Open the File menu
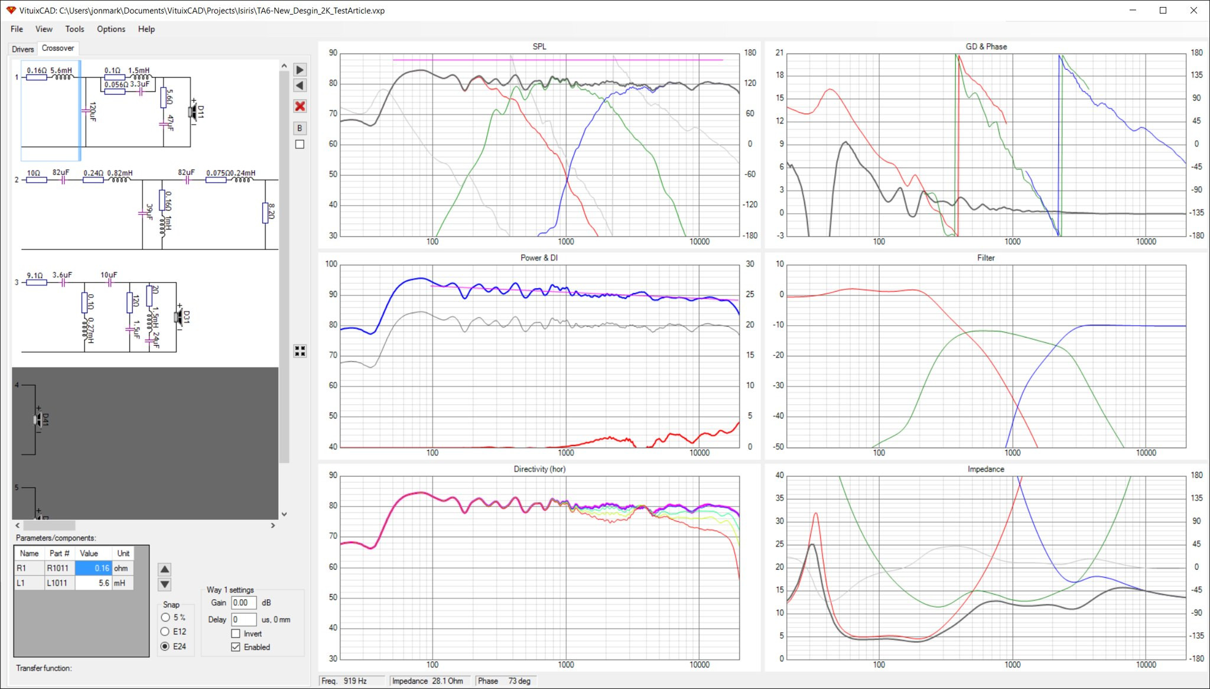 [17, 29]
